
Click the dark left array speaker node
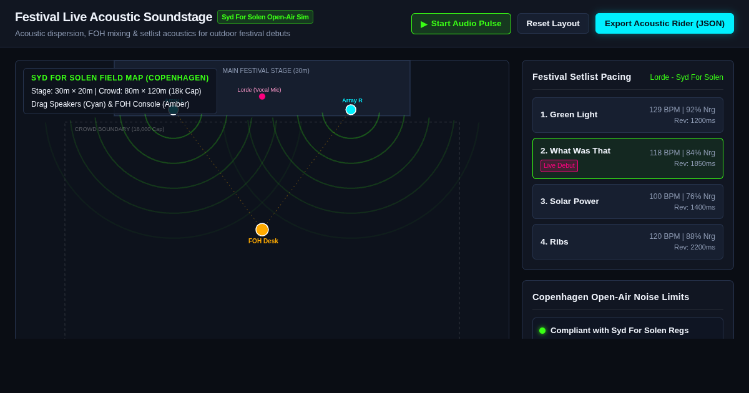173,110
